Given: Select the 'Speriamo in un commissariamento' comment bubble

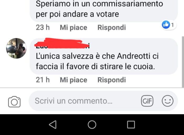Looking at the screenshot, I should coord(104,11).
